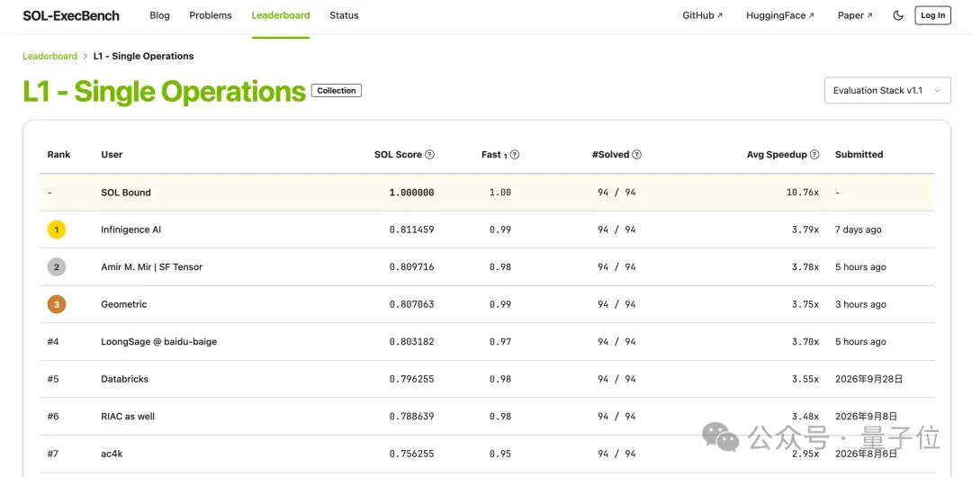972x477 pixels.
Task: Click the SOL Score help icon
Action: [x=429, y=155]
